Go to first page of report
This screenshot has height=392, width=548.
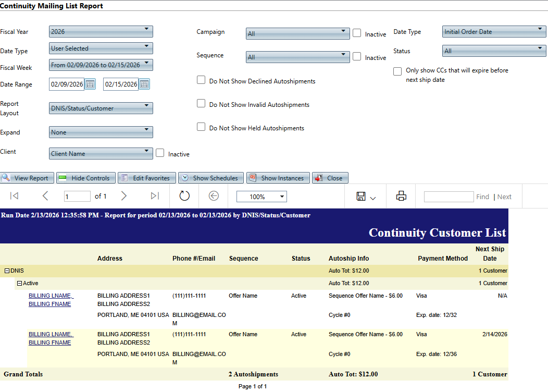point(15,196)
